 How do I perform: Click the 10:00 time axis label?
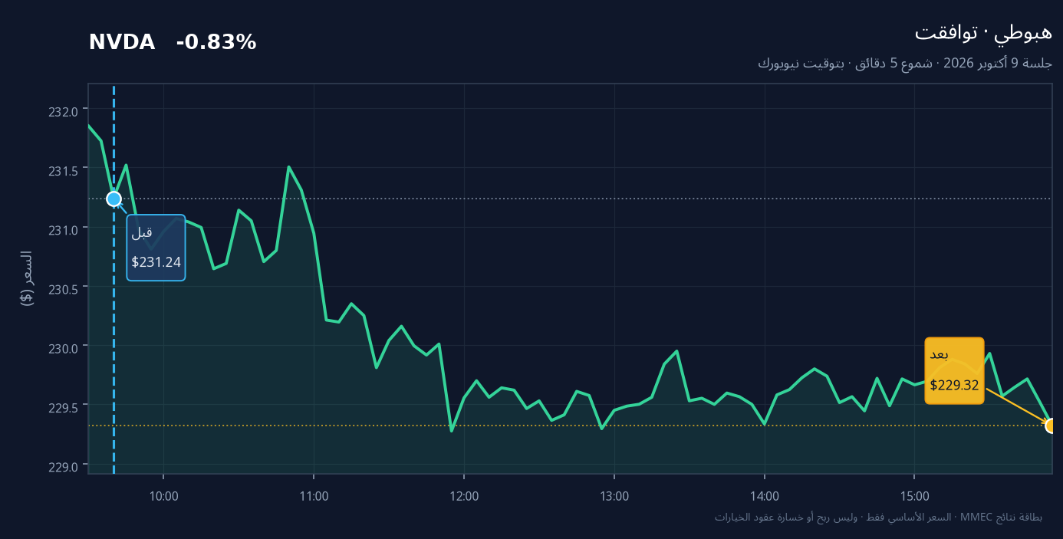click(x=164, y=496)
